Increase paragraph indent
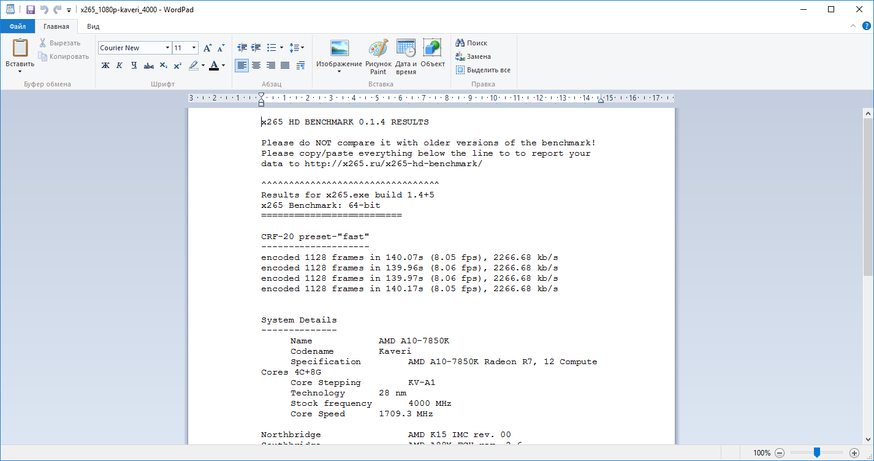The width and height of the screenshot is (874, 461). pyautogui.click(x=256, y=48)
